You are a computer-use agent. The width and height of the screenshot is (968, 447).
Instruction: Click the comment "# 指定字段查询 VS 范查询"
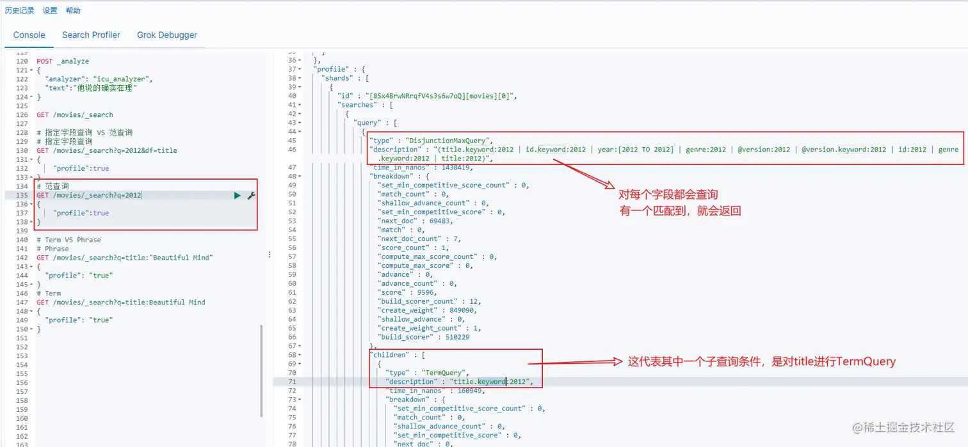[x=85, y=133]
